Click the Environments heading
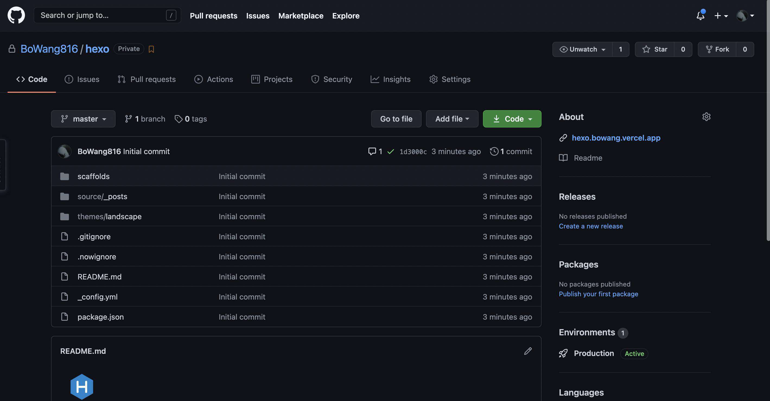This screenshot has width=770, height=401. click(x=587, y=332)
